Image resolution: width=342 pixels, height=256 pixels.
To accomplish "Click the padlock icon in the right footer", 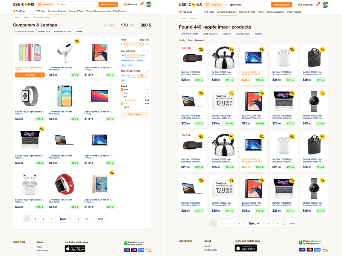I will (x=301, y=242).
